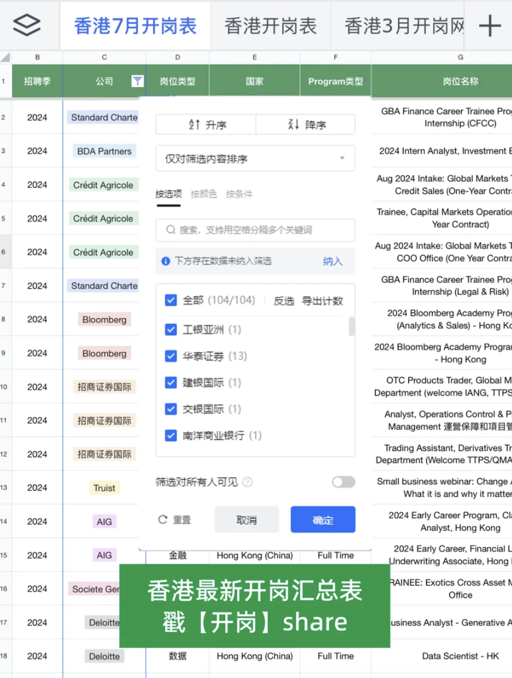Switch to 香港7月开岗表 tab
This screenshot has height=678, width=512.
(x=135, y=26)
